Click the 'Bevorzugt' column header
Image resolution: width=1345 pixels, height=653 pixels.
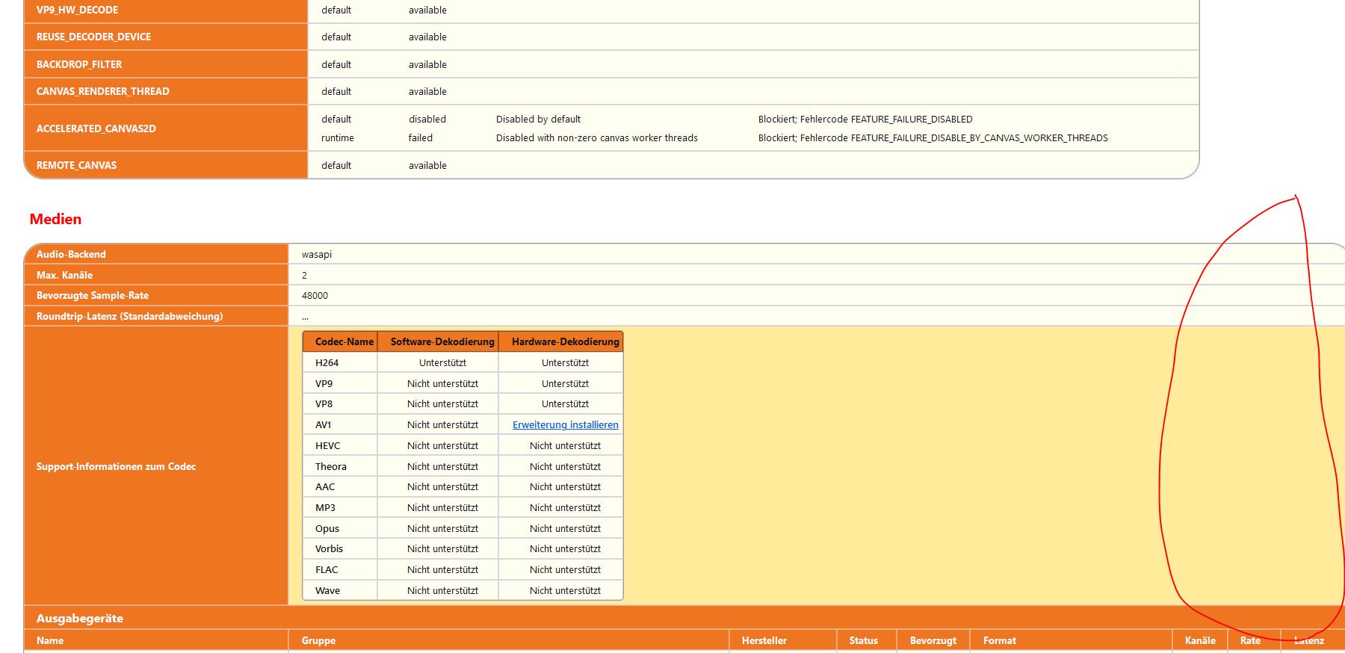point(933,641)
